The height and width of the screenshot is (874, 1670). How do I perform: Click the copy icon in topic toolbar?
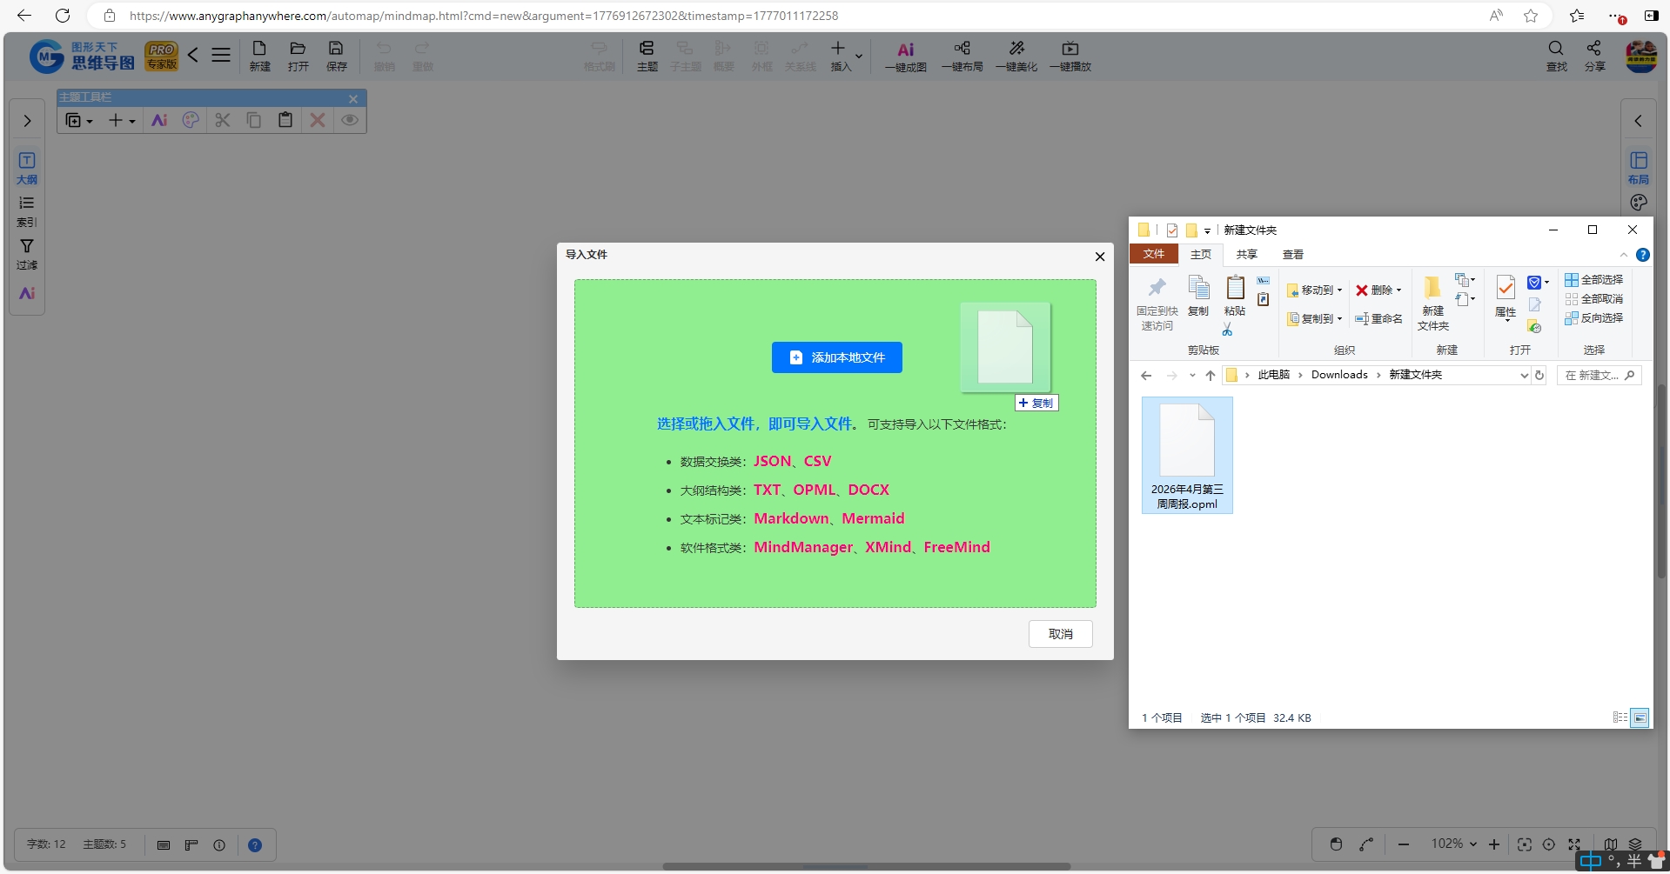[x=254, y=120]
